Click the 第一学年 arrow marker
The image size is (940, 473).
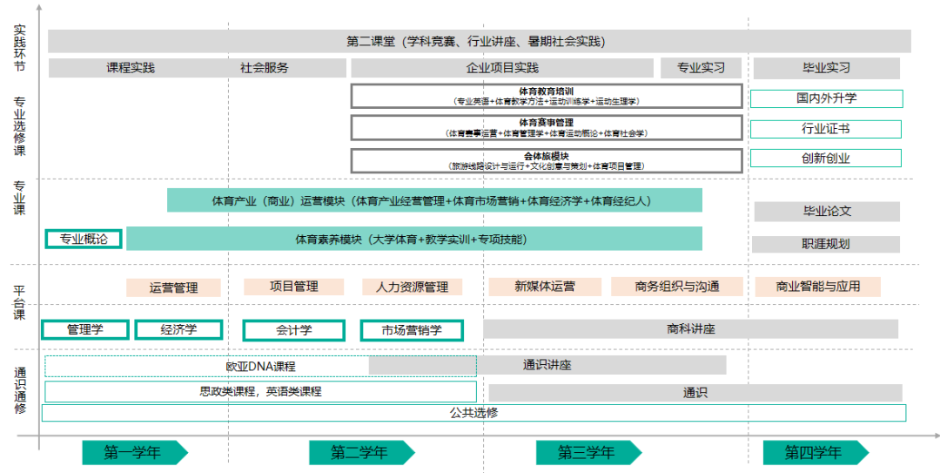134,452
